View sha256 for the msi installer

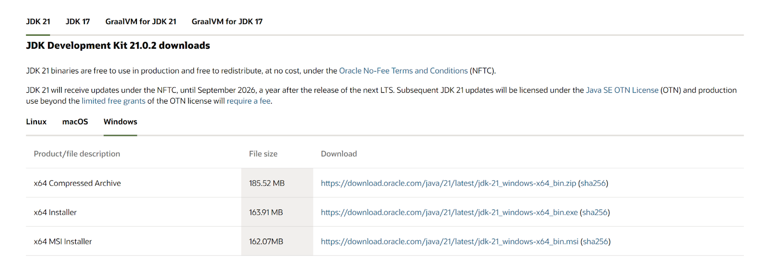point(596,242)
